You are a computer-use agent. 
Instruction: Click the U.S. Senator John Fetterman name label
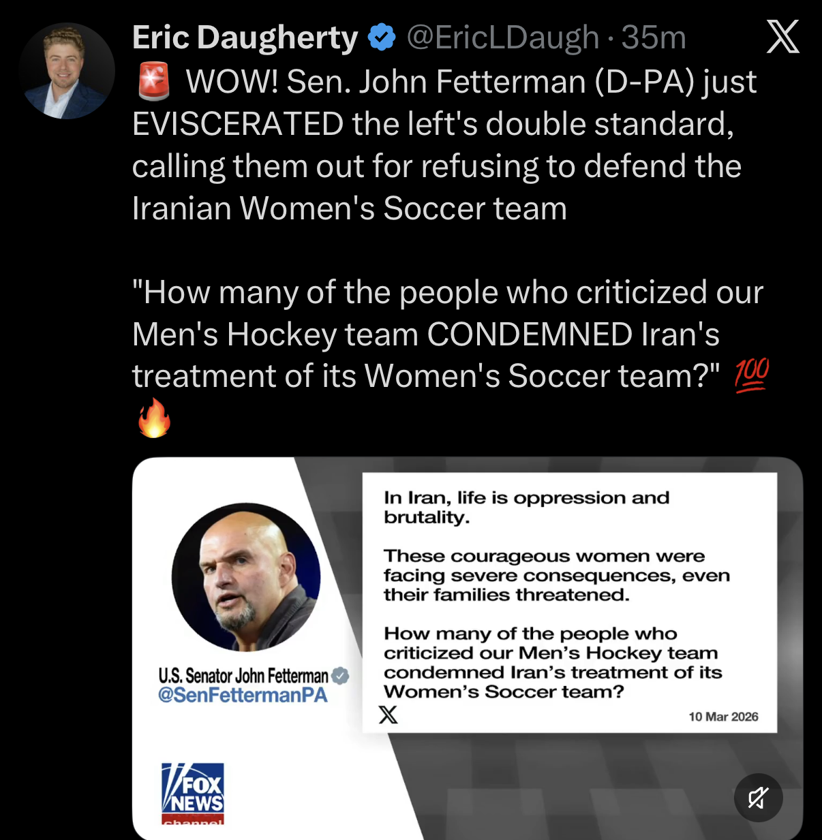coord(243,676)
